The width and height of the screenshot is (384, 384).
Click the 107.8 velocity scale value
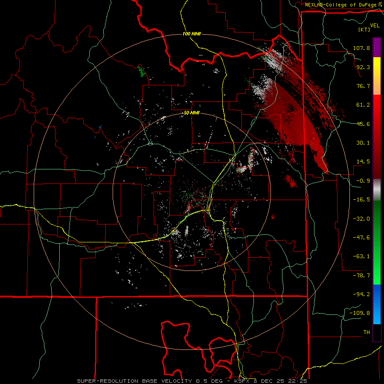[x=361, y=48]
